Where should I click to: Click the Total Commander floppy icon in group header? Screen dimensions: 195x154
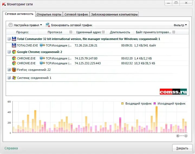pyautogui.click(x=14, y=39)
